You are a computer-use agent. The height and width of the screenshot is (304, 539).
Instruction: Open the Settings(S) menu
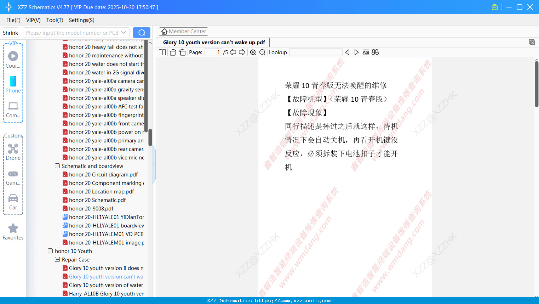82,20
